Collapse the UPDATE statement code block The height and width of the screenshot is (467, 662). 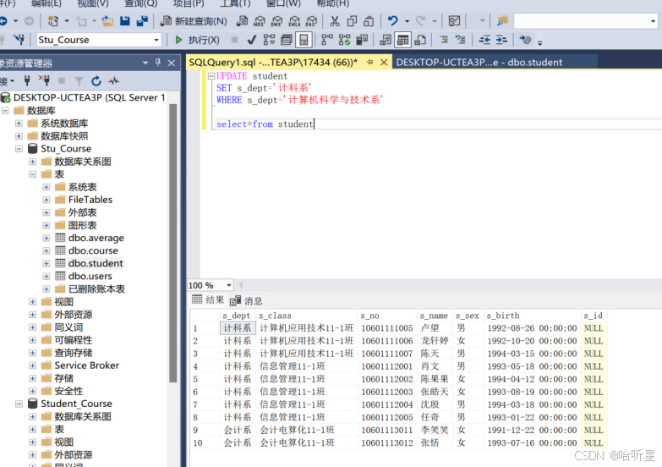pyautogui.click(x=211, y=76)
